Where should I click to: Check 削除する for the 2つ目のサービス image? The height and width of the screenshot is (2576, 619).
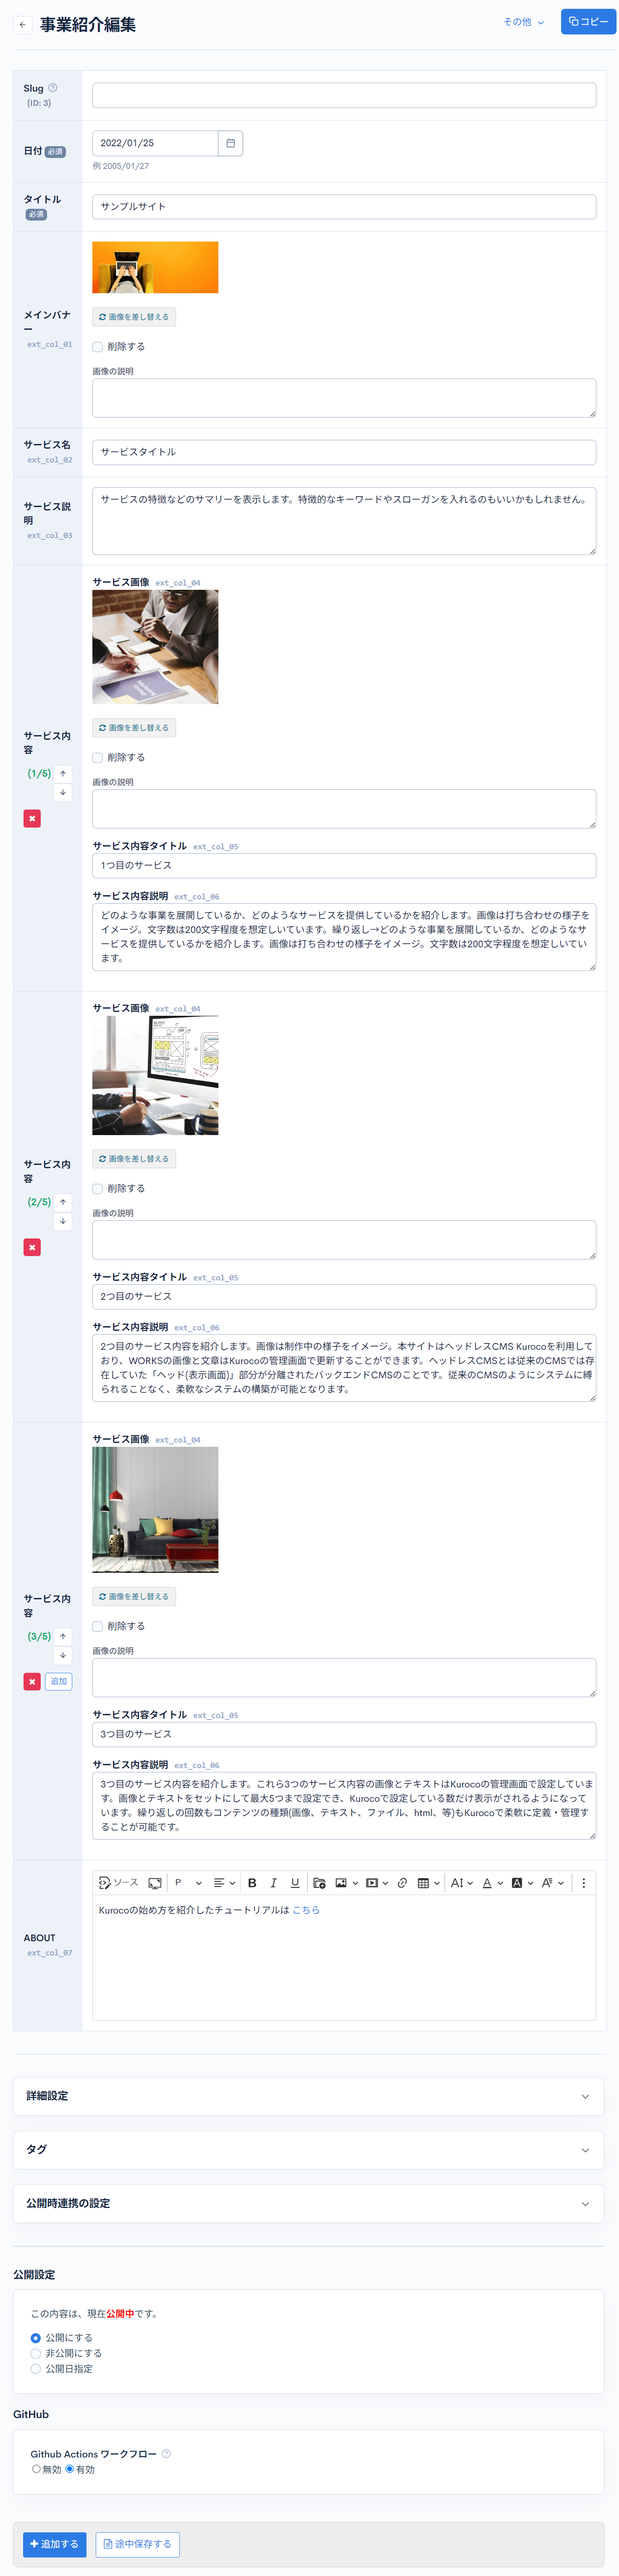pos(98,1188)
